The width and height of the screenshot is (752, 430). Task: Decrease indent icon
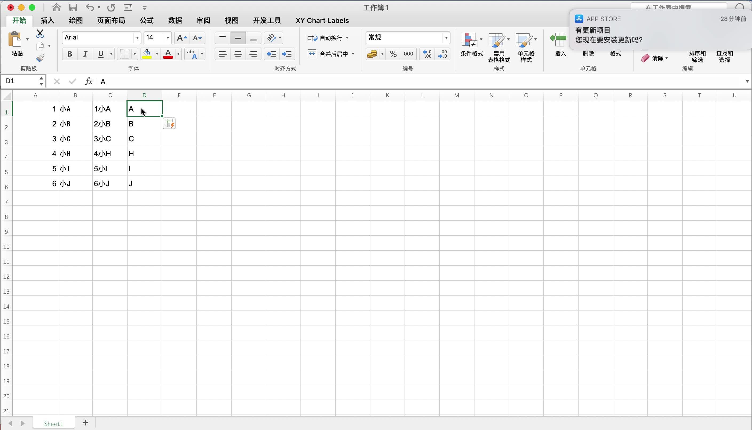271,54
